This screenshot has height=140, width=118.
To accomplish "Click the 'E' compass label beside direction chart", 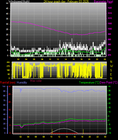I will pyautogui.click(x=111, y=74).
